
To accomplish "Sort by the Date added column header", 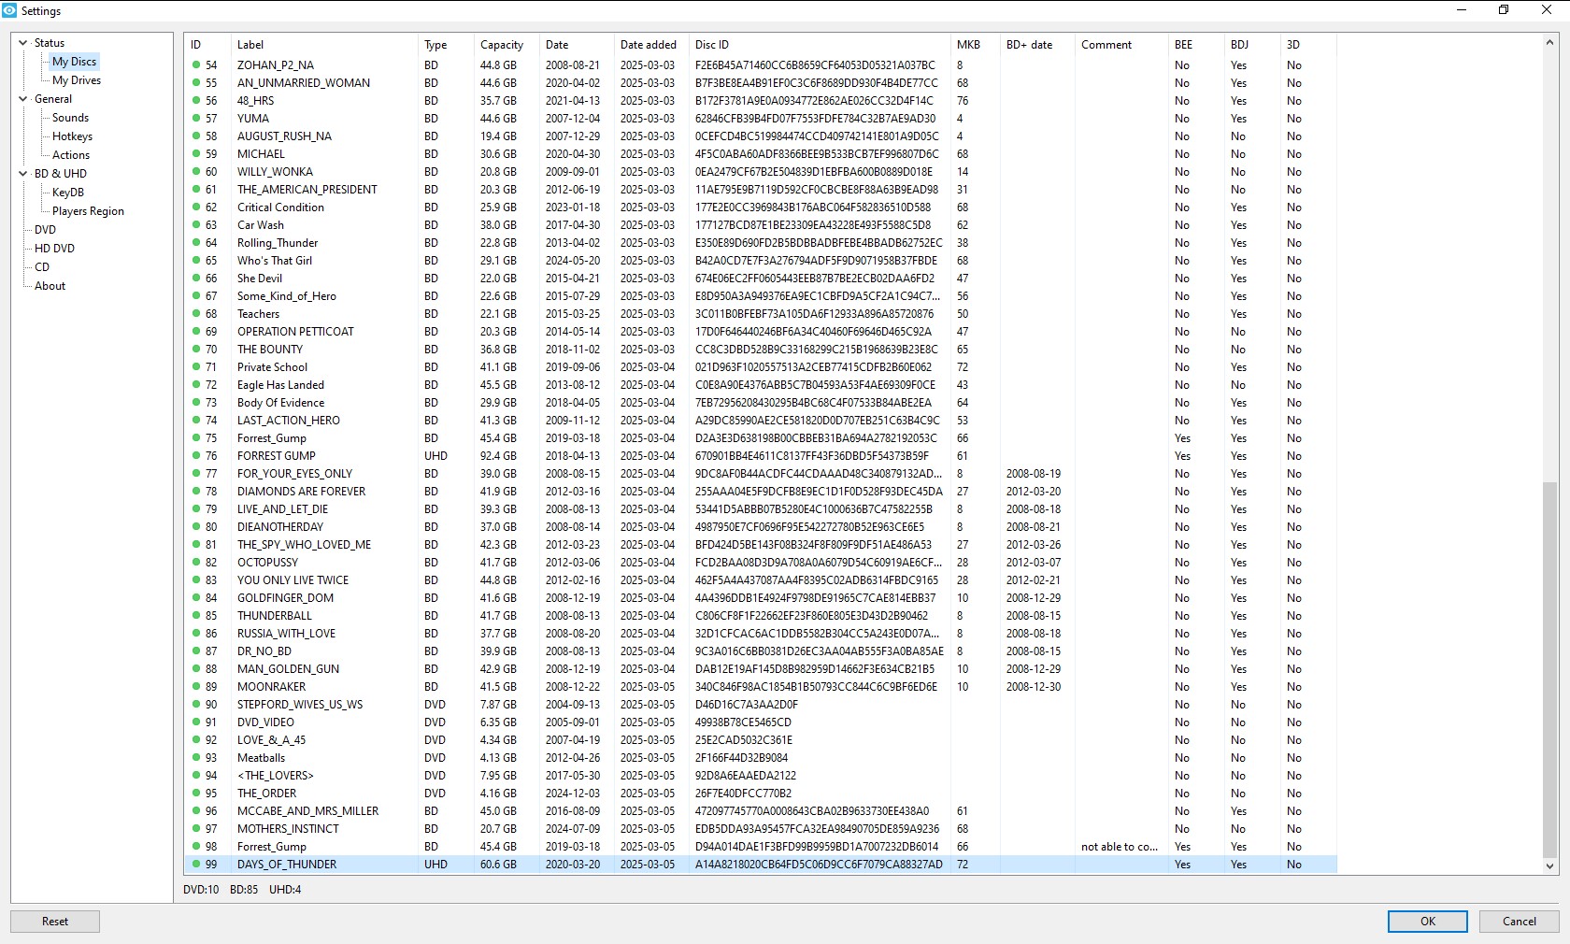I will [650, 45].
